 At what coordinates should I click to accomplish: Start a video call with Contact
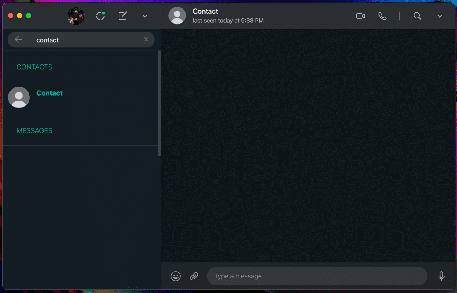click(360, 16)
